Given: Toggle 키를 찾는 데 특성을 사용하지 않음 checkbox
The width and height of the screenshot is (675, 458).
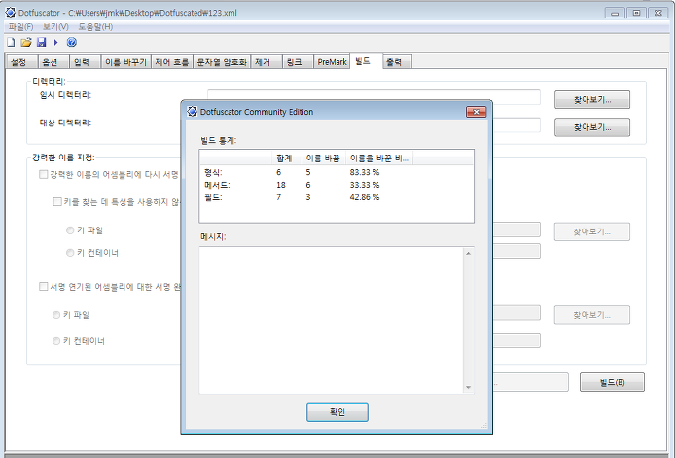Looking at the screenshot, I should click(56, 201).
